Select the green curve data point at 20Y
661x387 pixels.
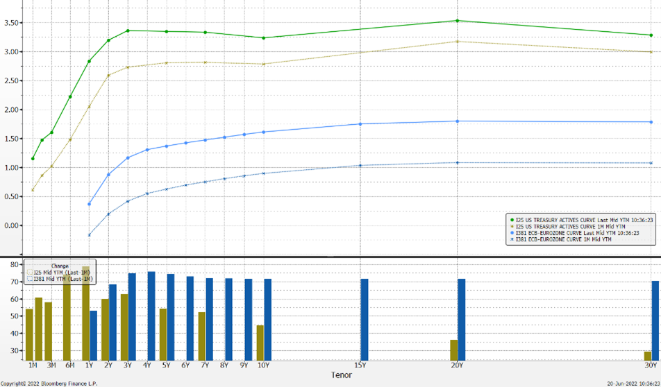point(457,21)
